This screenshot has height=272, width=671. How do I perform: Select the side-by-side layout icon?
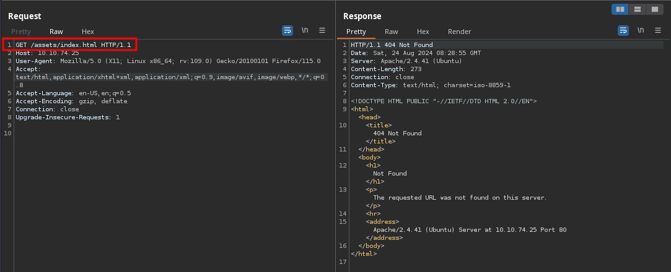[620, 9]
